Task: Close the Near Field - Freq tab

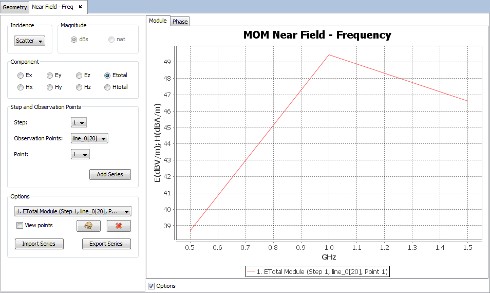Action: coord(80,7)
